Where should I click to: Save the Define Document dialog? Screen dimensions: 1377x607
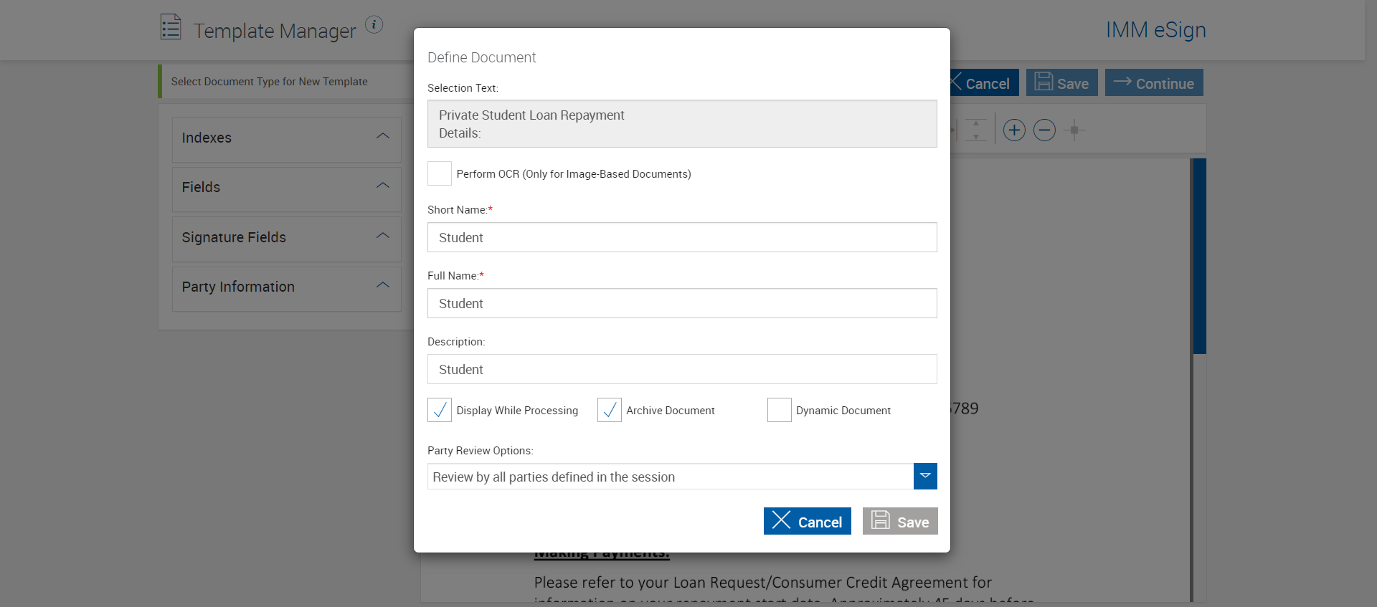click(900, 521)
